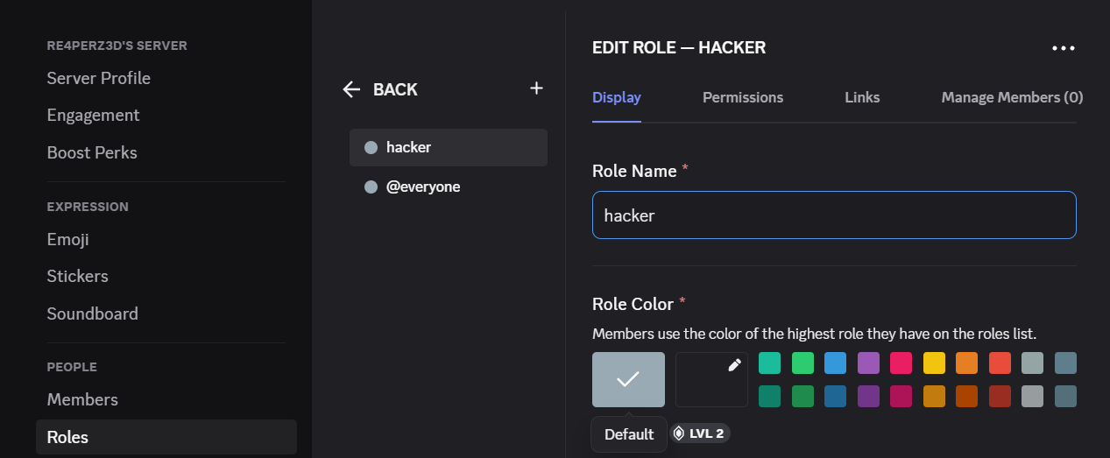Image resolution: width=1110 pixels, height=458 pixels.
Task: Pick the light purple swatch, top row
Action: coord(868,363)
